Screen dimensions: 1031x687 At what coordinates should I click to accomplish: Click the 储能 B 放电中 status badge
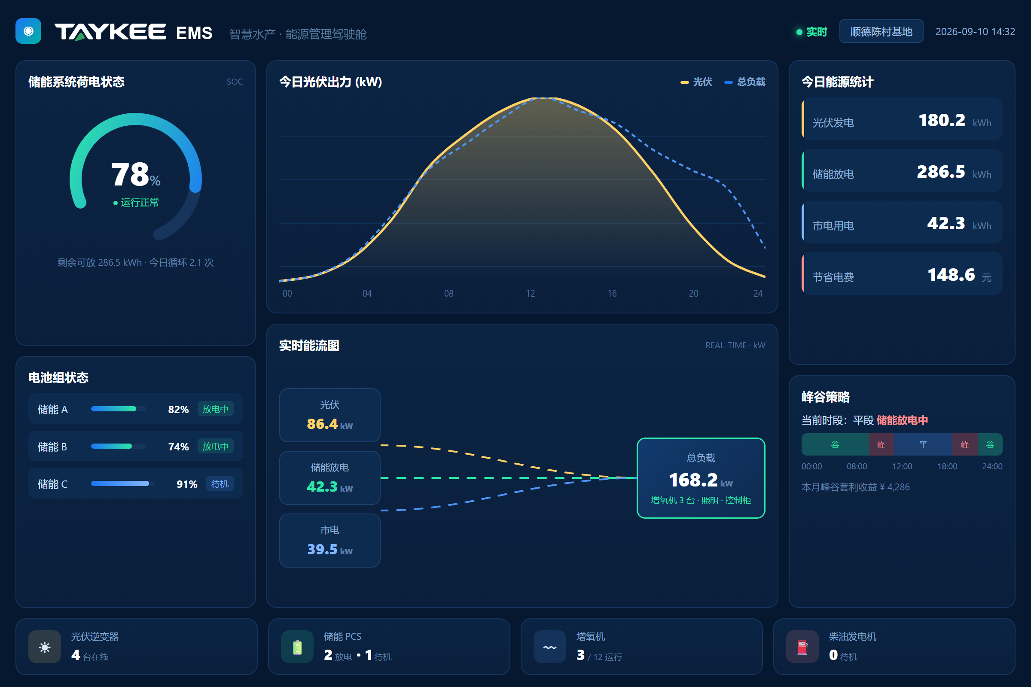pos(215,446)
